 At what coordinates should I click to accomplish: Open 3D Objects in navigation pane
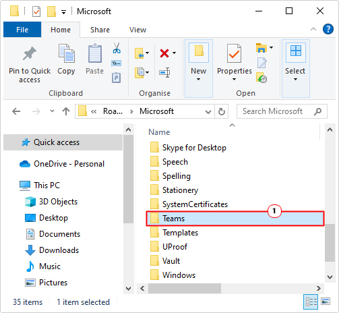(58, 202)
